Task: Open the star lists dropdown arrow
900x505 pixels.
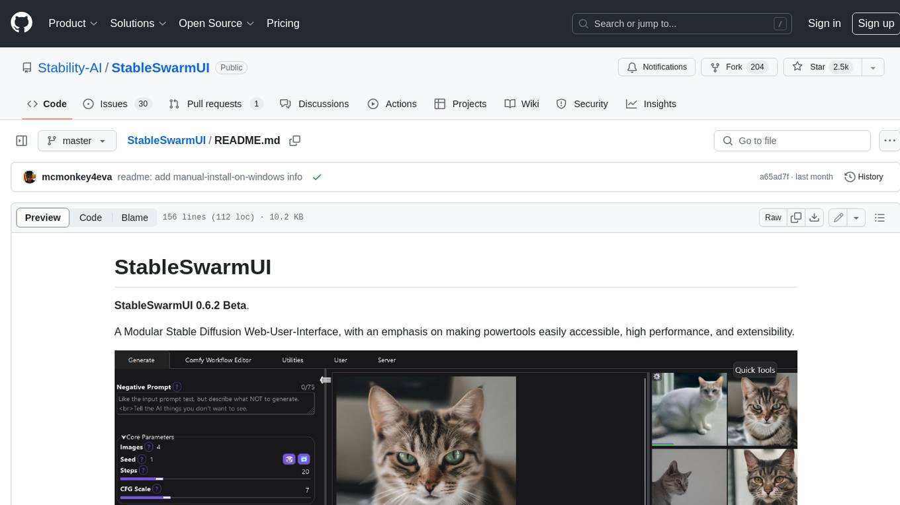Action: click(872, 67)
